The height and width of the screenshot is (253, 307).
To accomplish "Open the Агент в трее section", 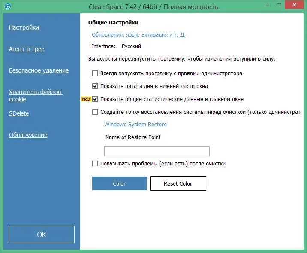I will point(27,49).
